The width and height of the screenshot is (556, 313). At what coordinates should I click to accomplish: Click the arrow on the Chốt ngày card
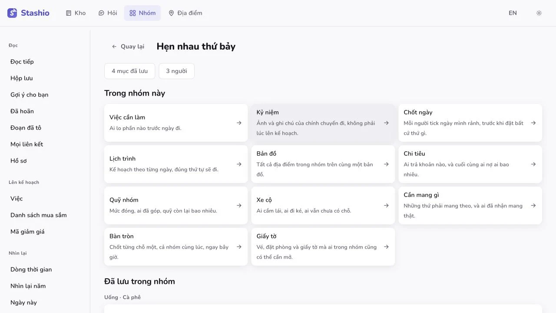[533, 123]
